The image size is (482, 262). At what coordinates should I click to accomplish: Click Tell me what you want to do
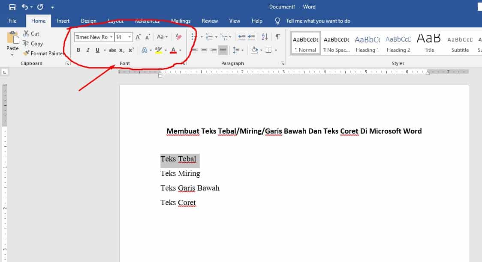click(318, 21)
